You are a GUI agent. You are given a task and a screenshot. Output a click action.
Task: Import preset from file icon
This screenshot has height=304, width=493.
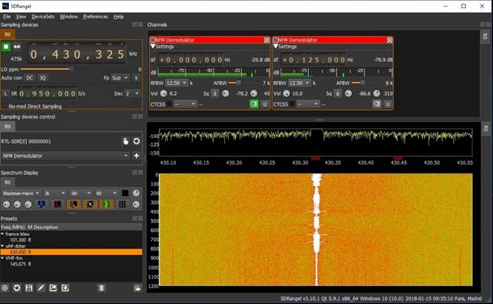pos(65,288)
